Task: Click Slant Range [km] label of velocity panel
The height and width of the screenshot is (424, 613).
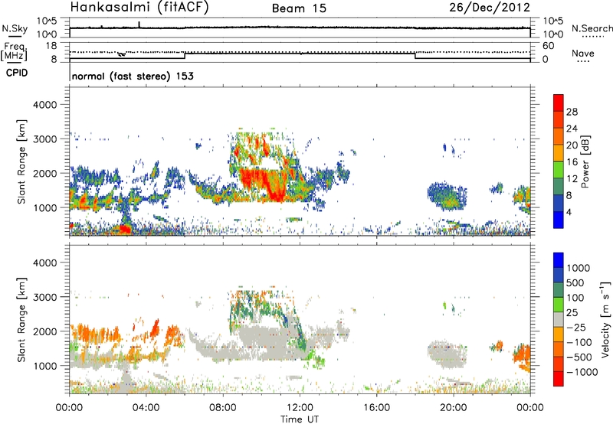Action: (21, 319)
